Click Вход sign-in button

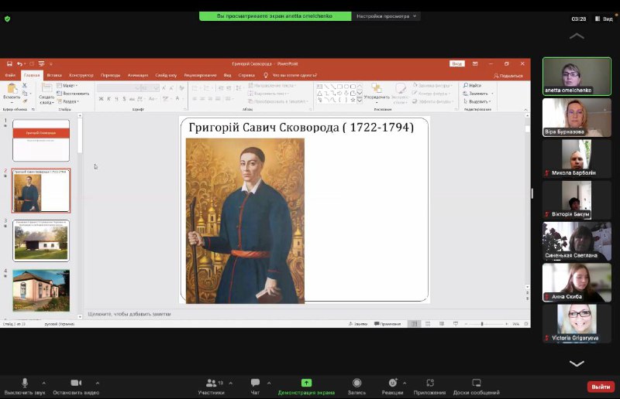[456, 63]
